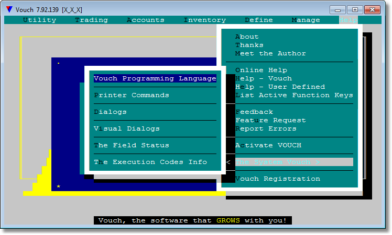Open the Feedback option
Screen dimensions: 392x235
(254, 112)
